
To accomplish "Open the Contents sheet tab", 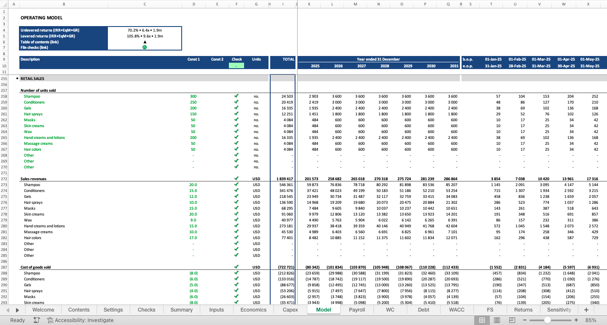I will [79, 310].
